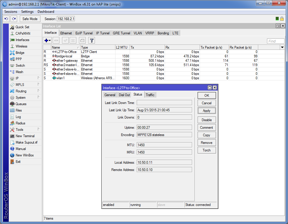Click the Session address field

pyautogui.click(x=66, y=19)
